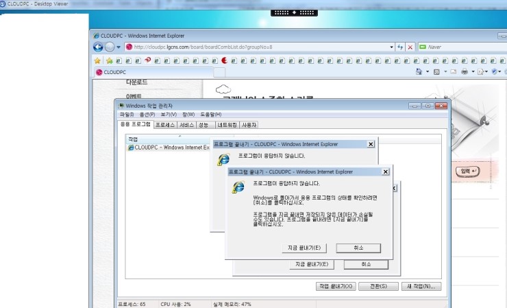Viewport: 507px width, 308px height.
Task: Click the Naver search box
Action: click(x=462, y=47)
